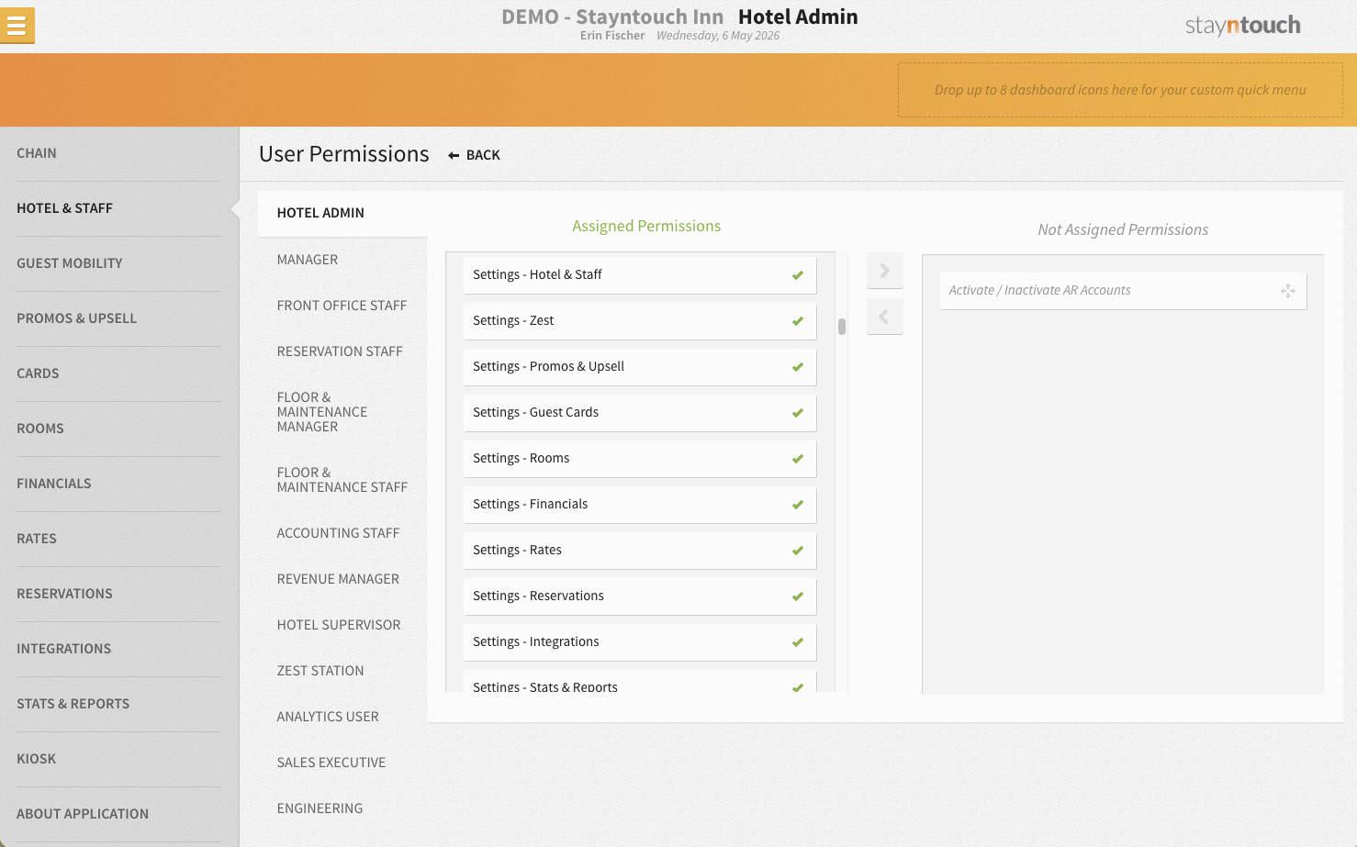Viewport: 1357px width, 847px height.
Task: Toggle Settings - Integrations checkmark
Action: click(798, 642)
